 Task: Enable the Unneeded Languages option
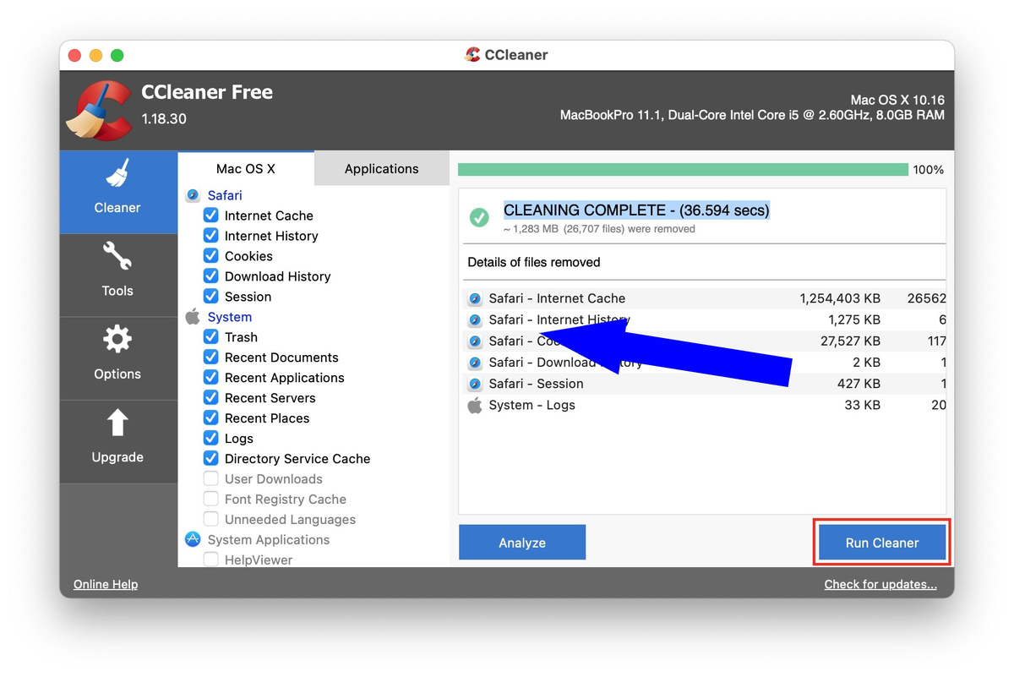pos(210,519)
